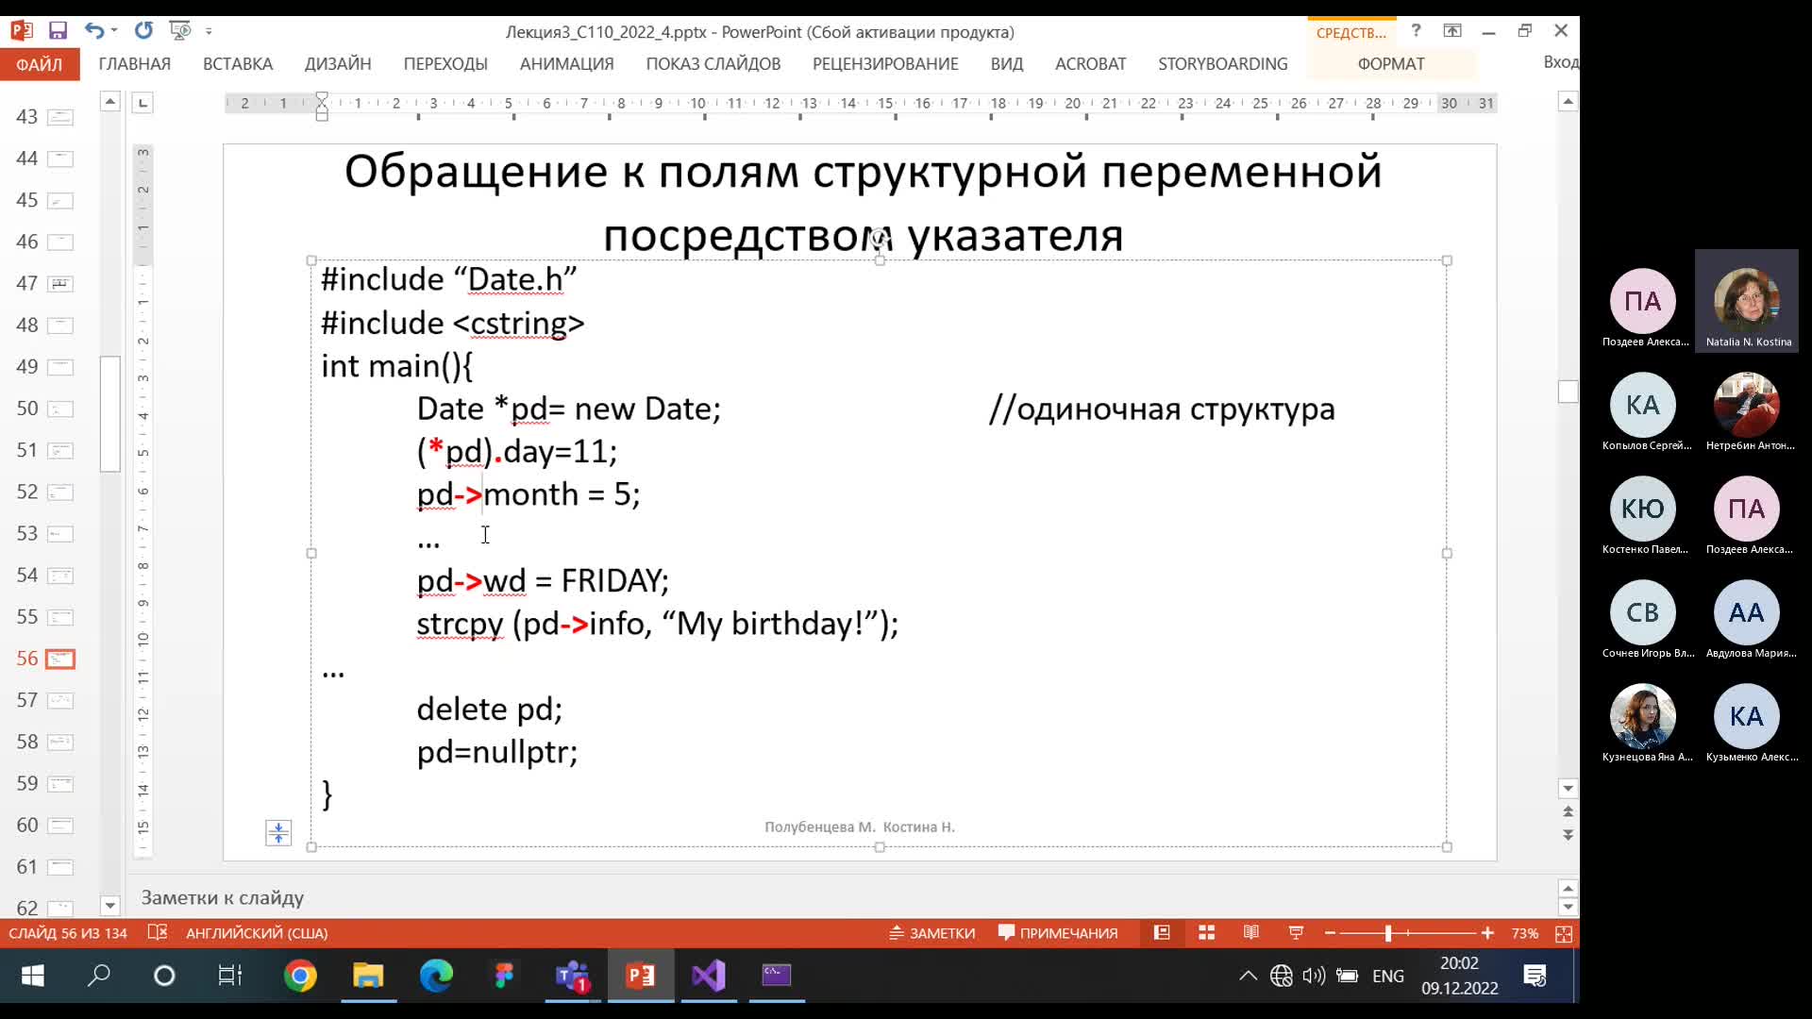Open the АНИМАЦИЯ ribbon tab

pyautogui.click(x=567, y=64)
